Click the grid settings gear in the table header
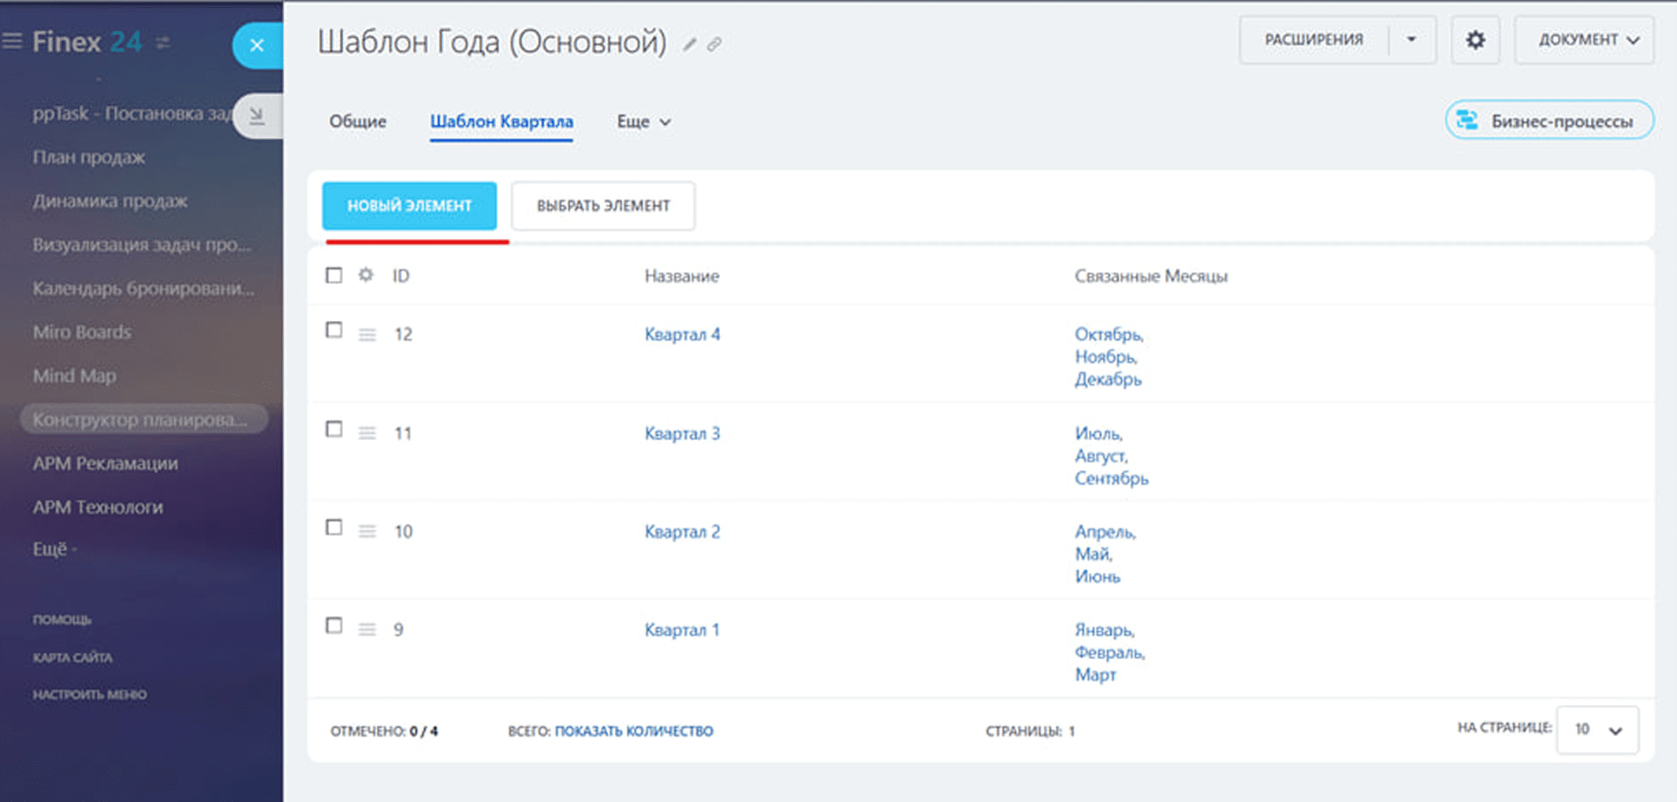 [366, 275]
